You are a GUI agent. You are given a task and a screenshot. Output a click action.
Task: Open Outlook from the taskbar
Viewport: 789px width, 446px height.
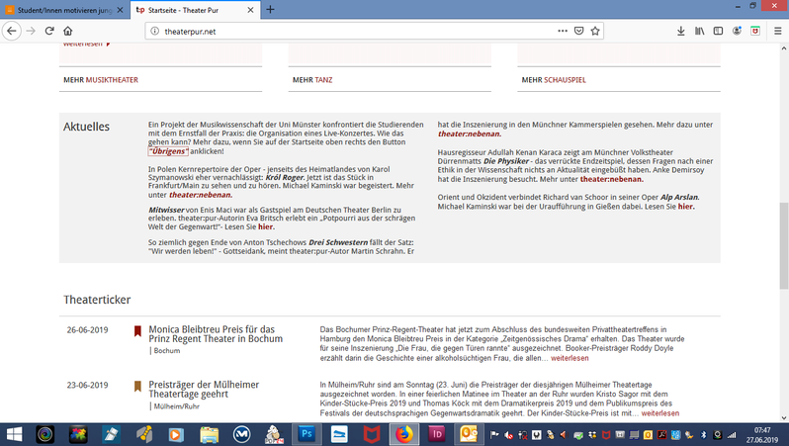[469, 434]
